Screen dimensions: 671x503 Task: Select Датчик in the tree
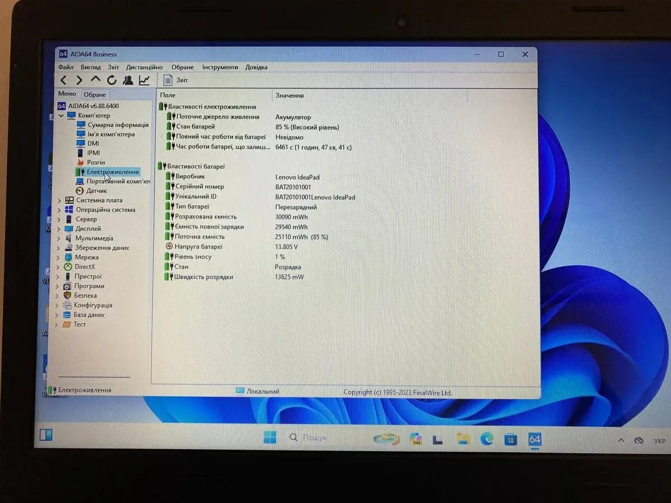[x=96, y=191]
